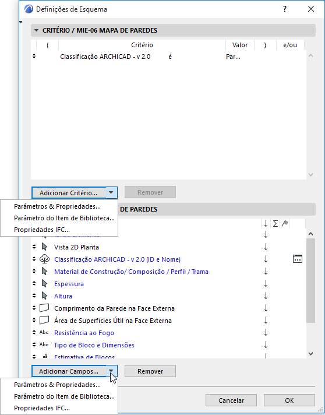Click the drag handle of Tipo de Bloco row
Viewport: 325px width, 415px height.
click(34, 344)
